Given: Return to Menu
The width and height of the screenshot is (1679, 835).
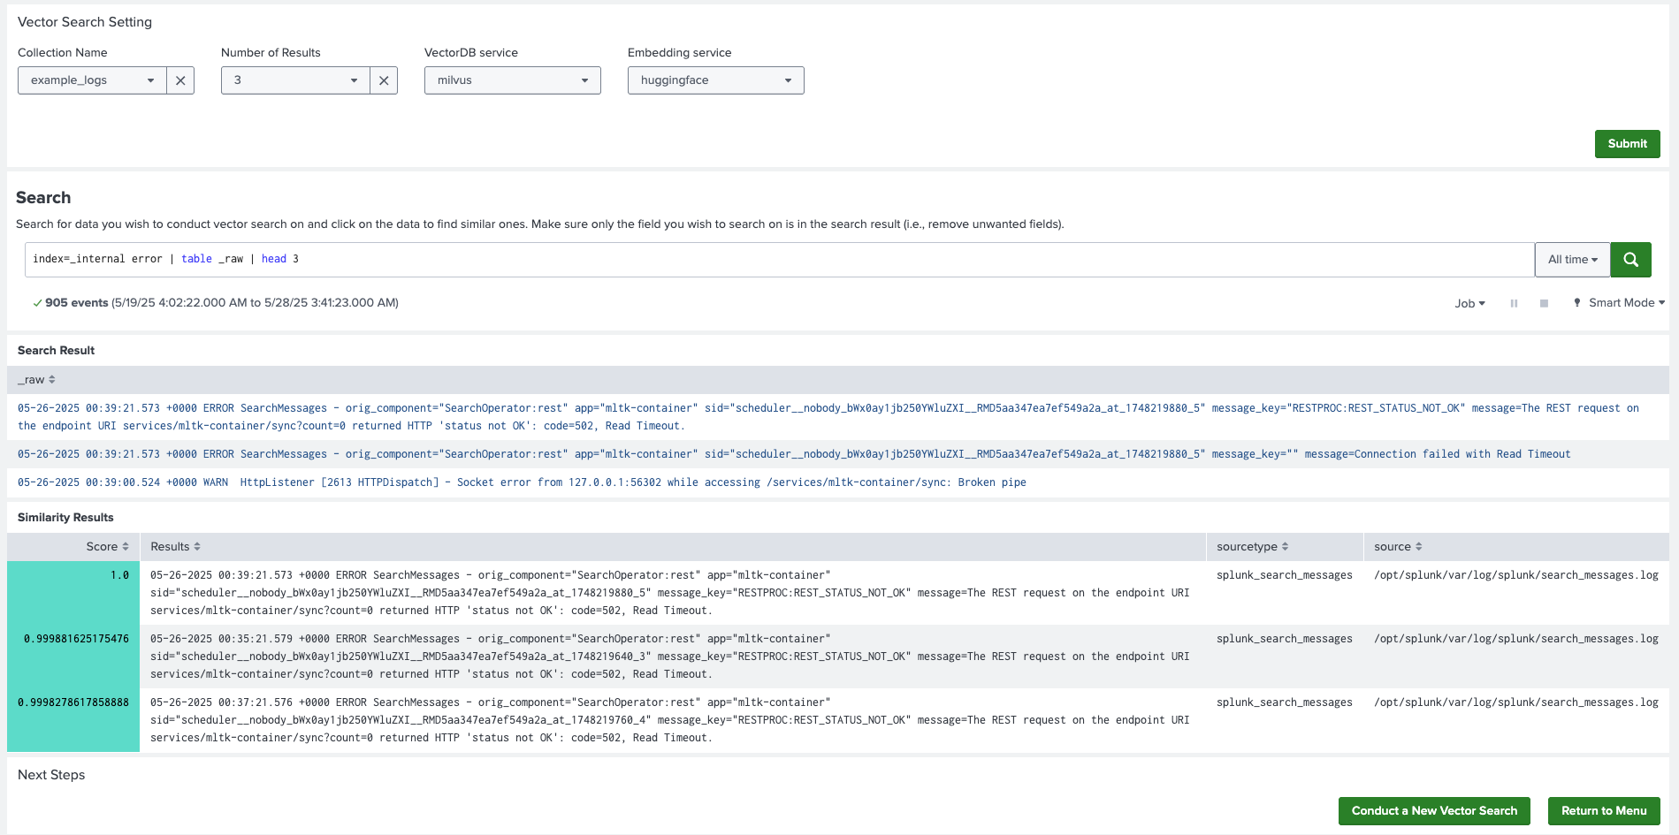Looking at the screenshot, I should pyautogui.click(x=1604, y=811).
